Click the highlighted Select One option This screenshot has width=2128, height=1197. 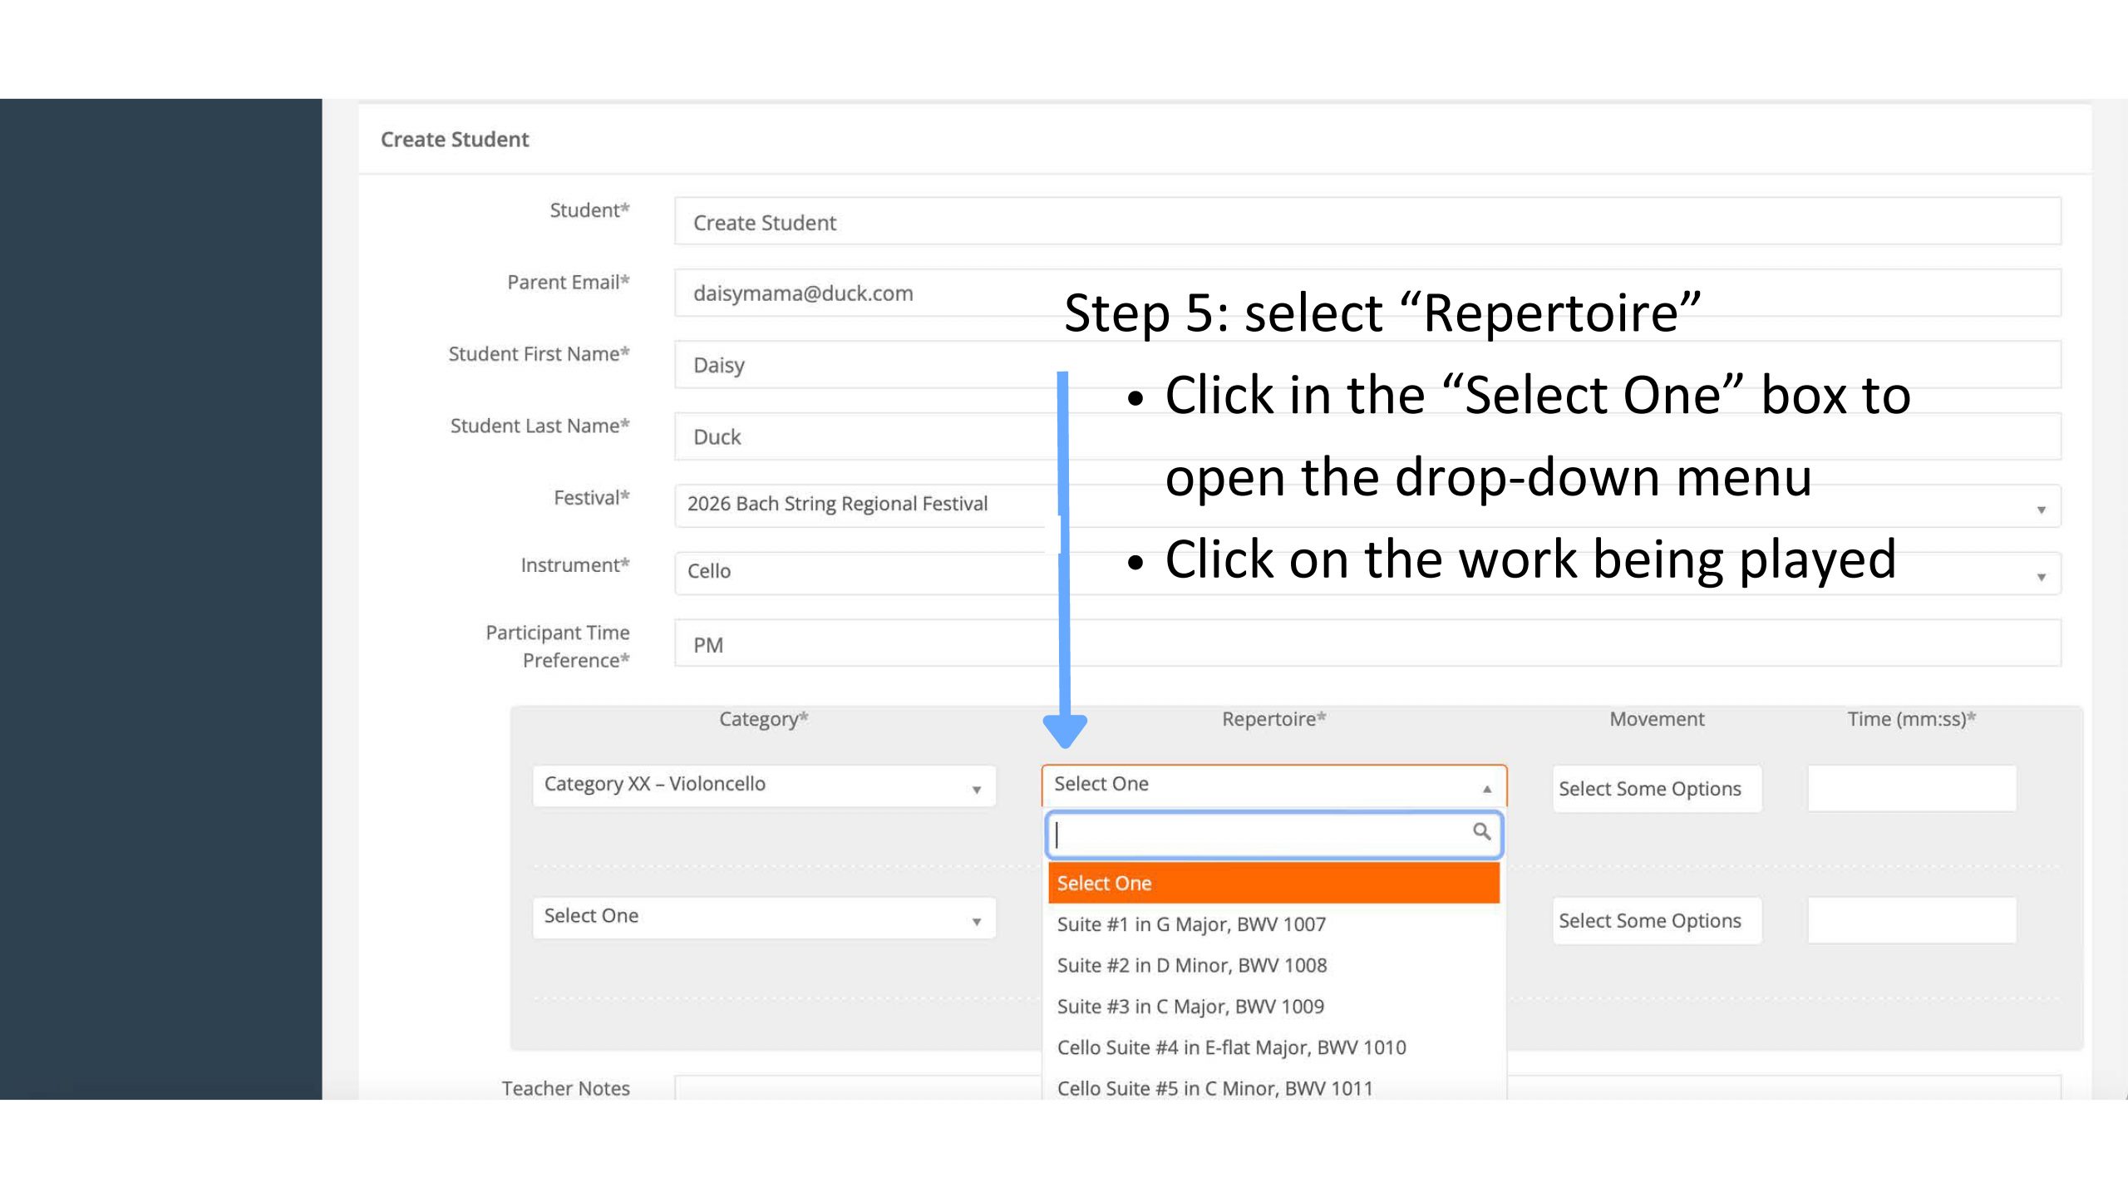click(x=1273, y=883)
